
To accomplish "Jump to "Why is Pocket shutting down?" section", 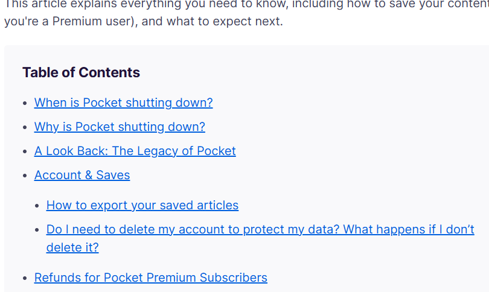I will click(120, 127).
